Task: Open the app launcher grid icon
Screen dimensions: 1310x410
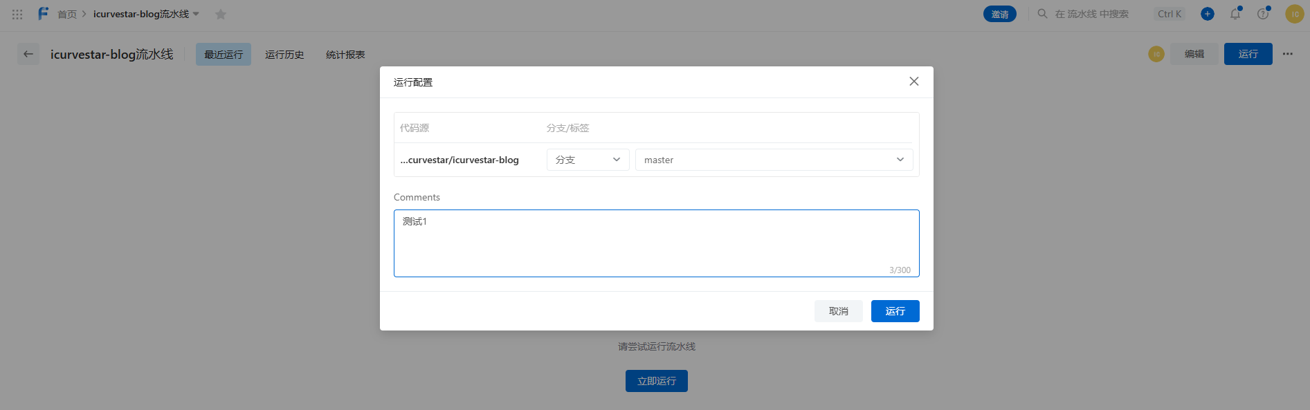Action: (17, 14)
